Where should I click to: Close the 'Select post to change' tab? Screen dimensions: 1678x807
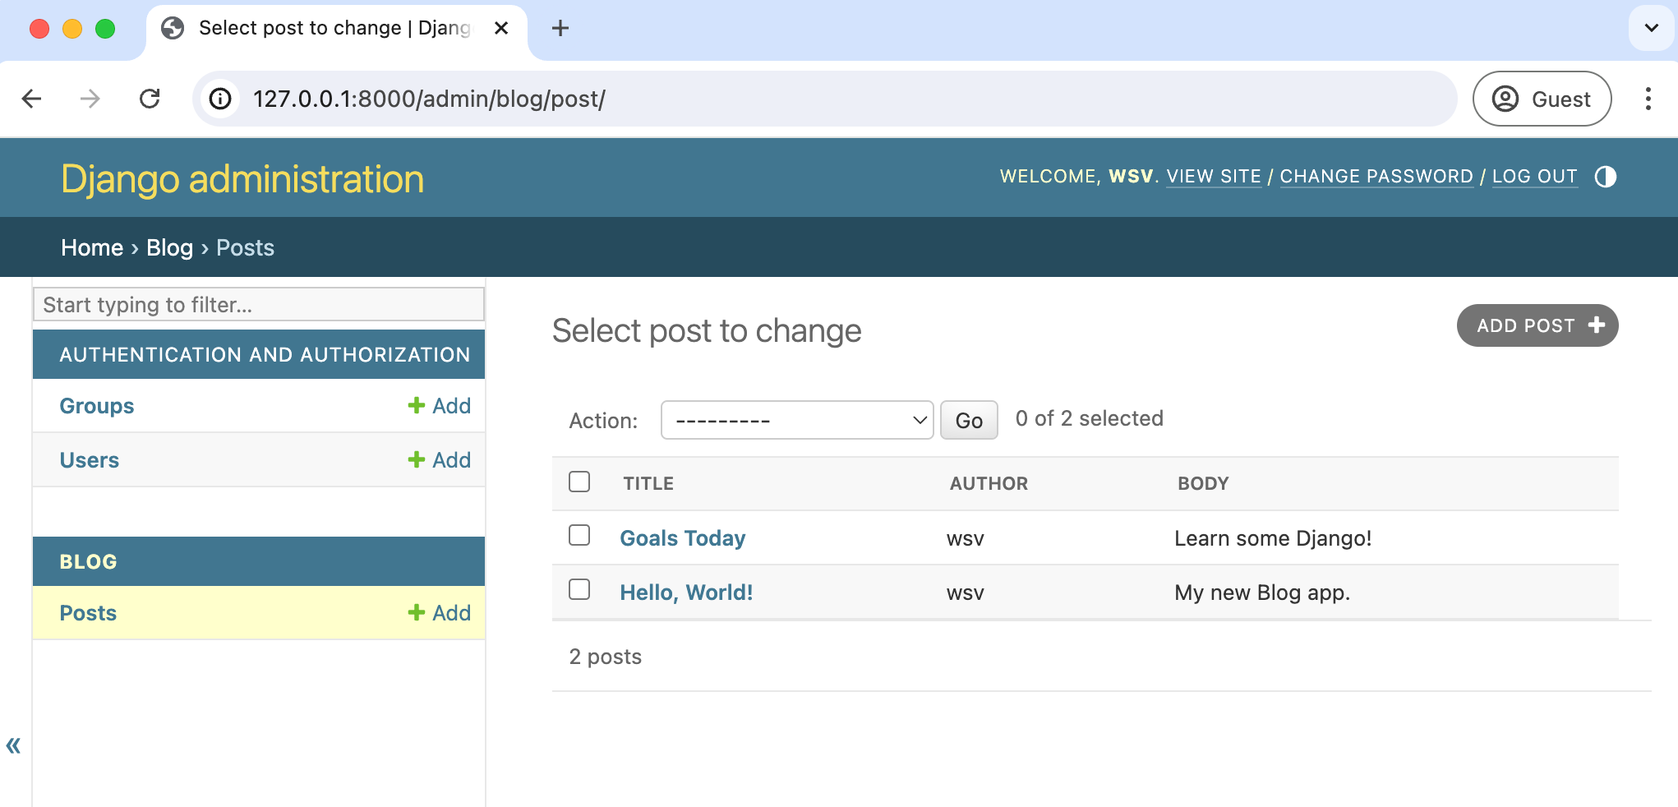501,28
